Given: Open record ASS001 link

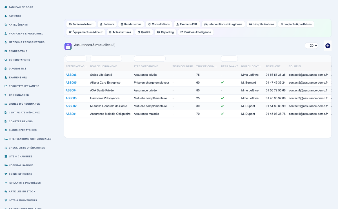Looking at the screenshot, I should point(71,114).
